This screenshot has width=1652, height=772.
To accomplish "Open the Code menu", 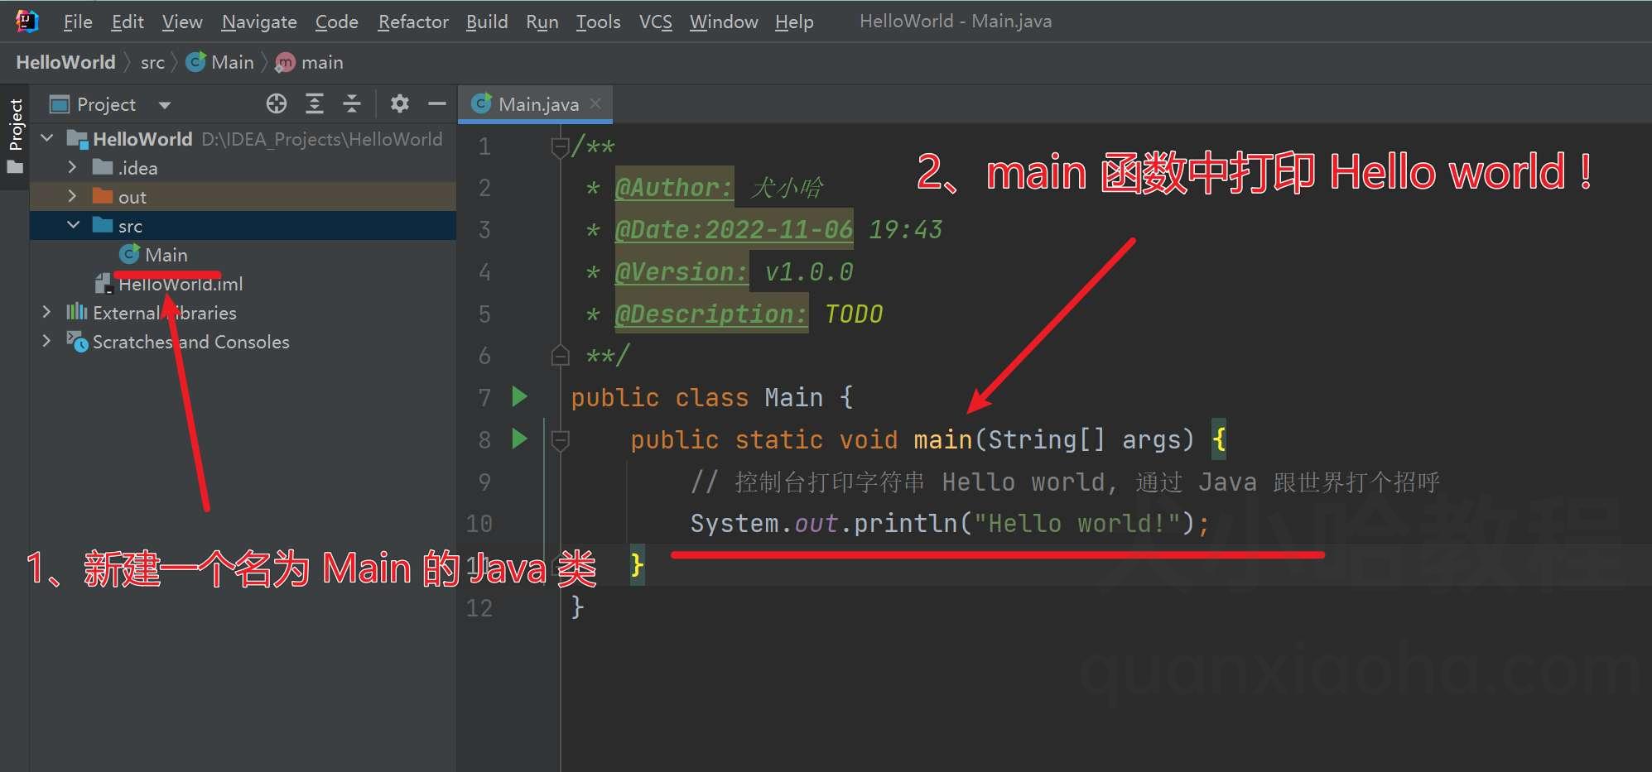I will pos(337,22).
